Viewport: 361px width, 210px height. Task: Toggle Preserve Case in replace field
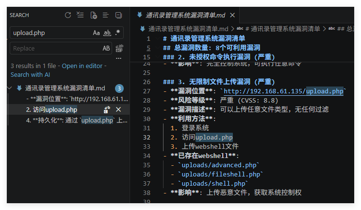click(x=106, y=48)
